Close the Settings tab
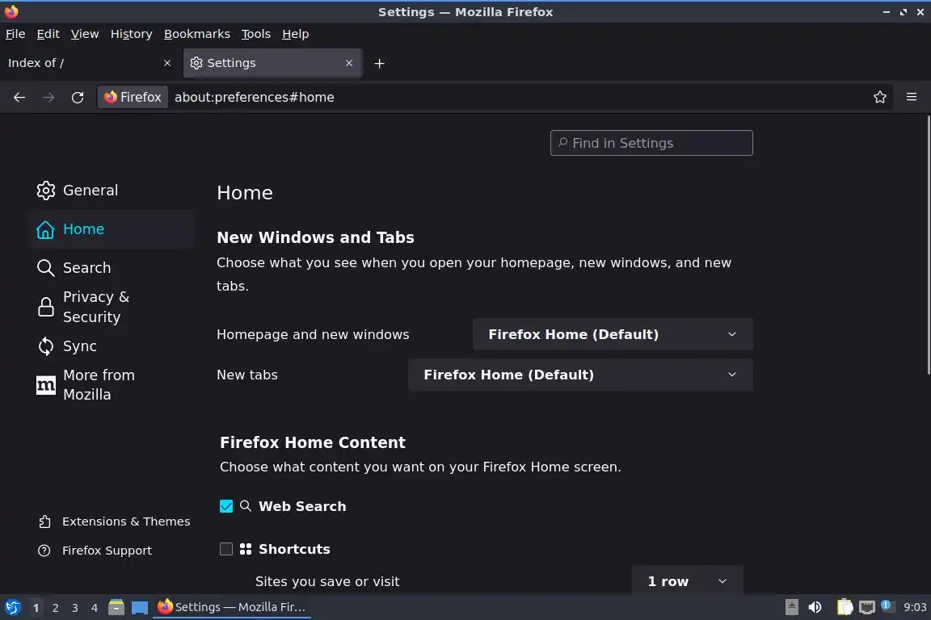This screenshot has height=620, width=931. [349, 63]
